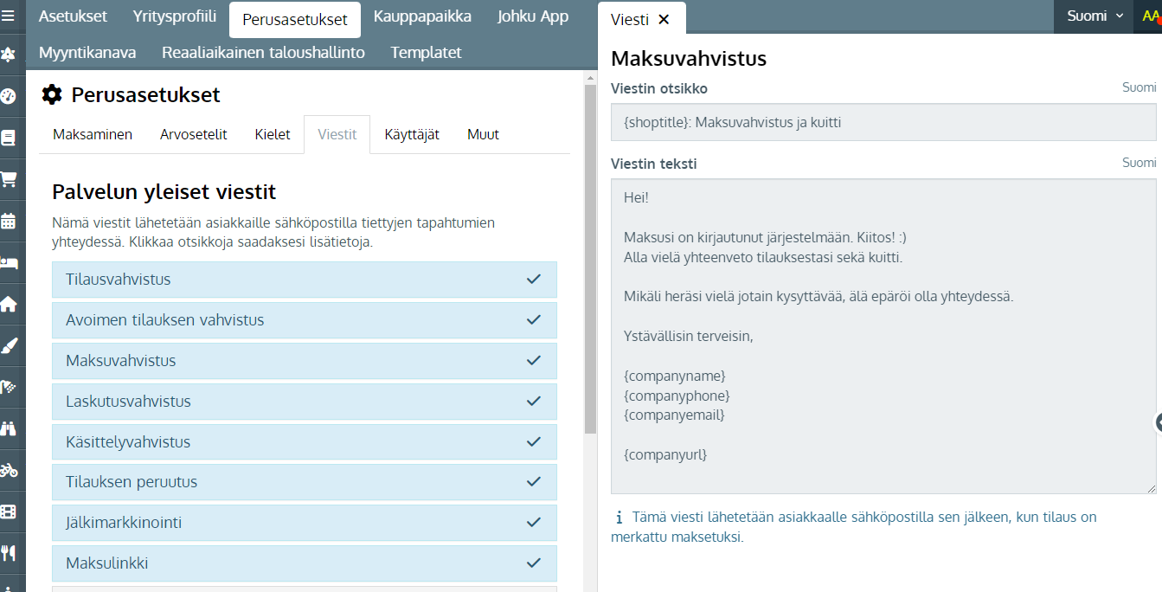Close the Viesti tab with X
The width and height of the screenshot is (1162, 592).
(664, 19)
